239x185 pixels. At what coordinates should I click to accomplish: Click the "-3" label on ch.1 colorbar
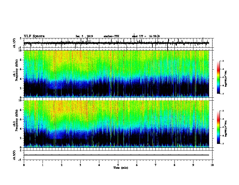click(222, 61)
